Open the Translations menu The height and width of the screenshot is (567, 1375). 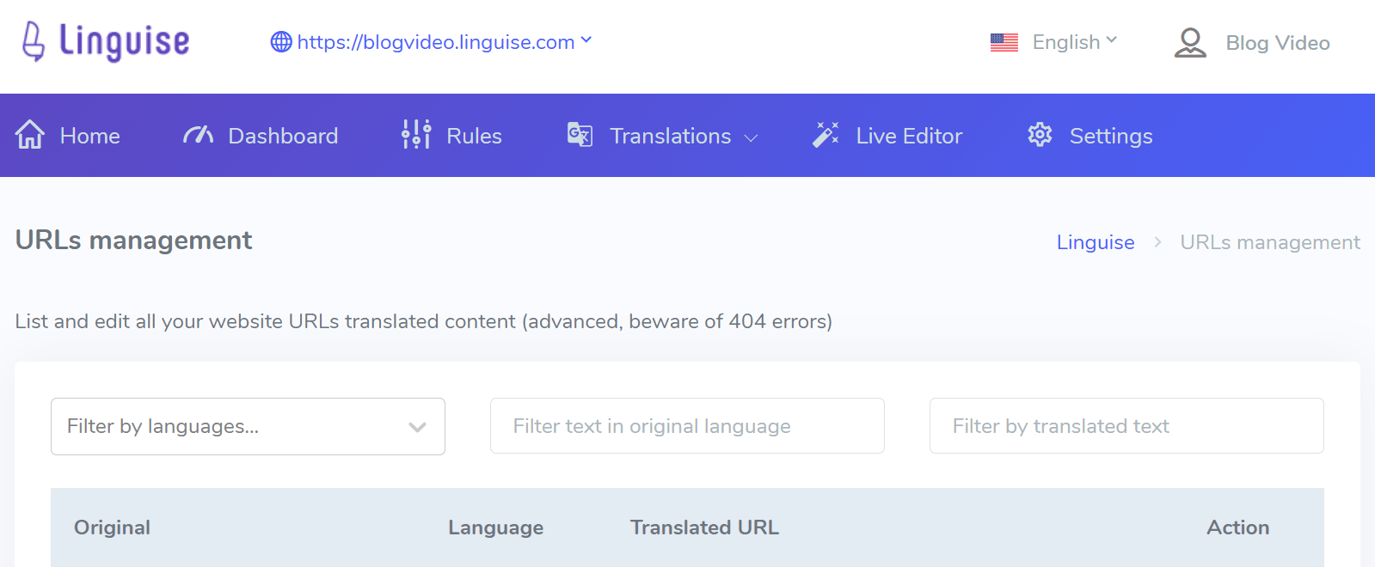[x=671, y=136]
